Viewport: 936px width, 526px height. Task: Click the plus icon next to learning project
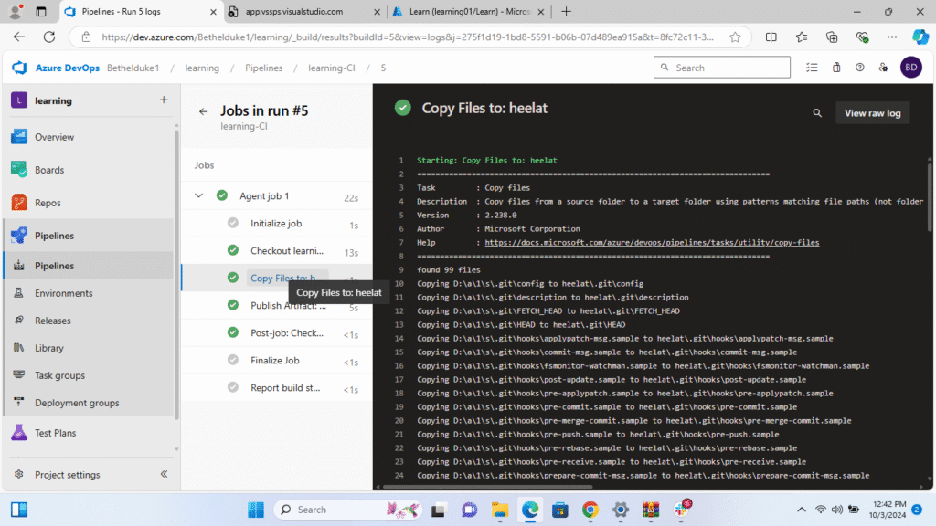point(164,100)
